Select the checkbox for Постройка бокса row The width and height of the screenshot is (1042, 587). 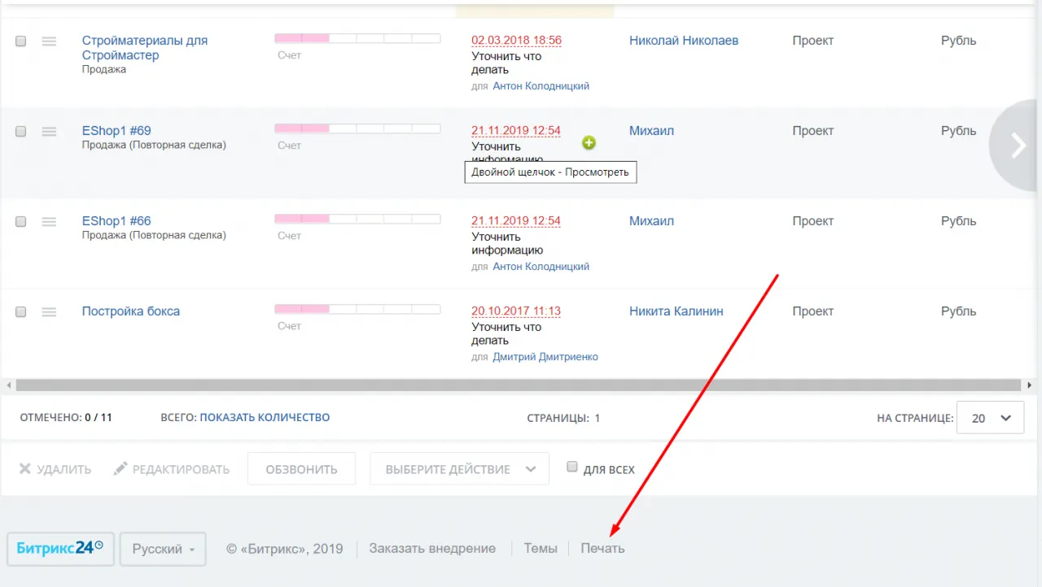(x=20, y=311)
